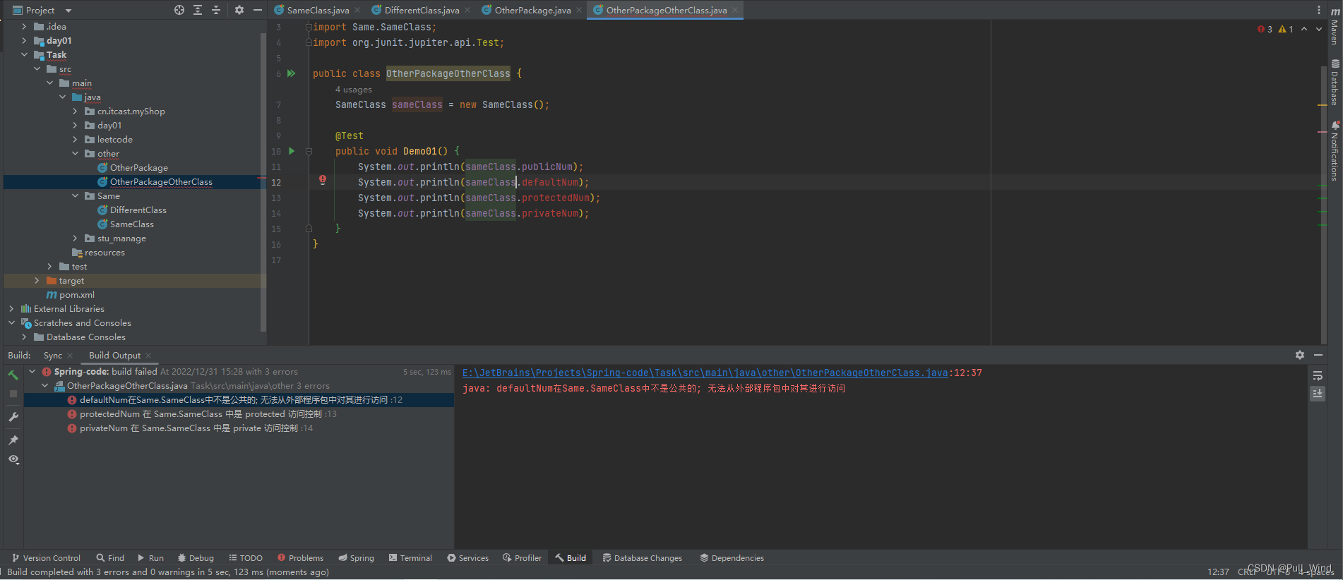Expand the day01 module
This screenshot has width=1343, height=580.
click(x=24, y=41)
